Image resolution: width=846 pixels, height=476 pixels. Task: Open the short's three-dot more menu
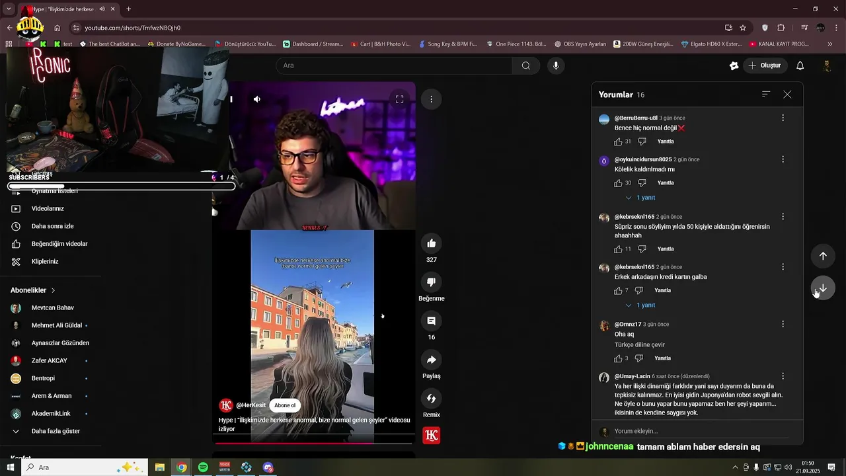(x=431, y=99)
